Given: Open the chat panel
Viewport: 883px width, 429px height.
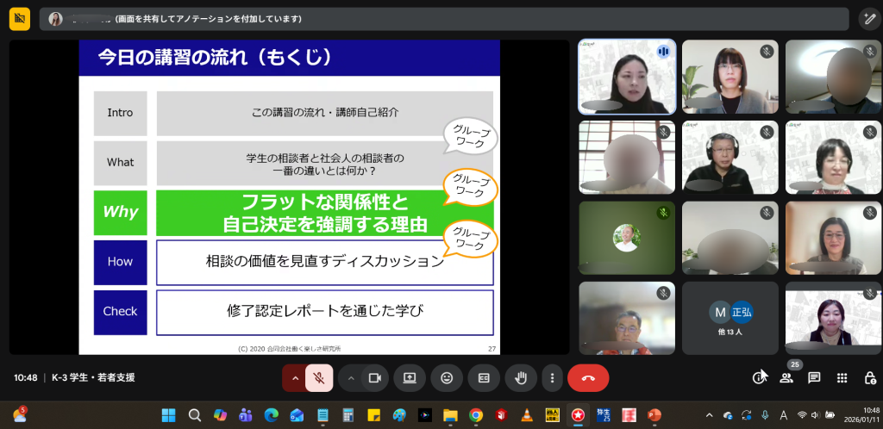Looking at the screenshot, I should point(814,377).
